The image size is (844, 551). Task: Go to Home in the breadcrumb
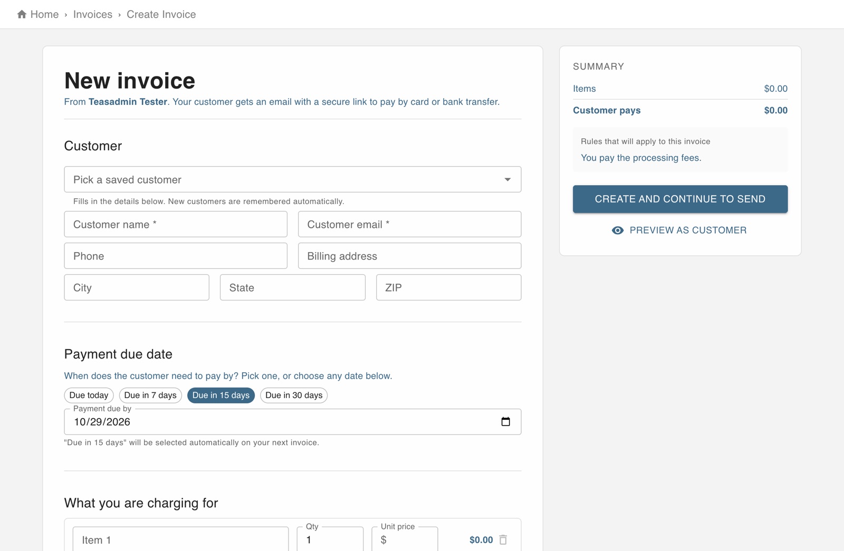pos(44,14)
